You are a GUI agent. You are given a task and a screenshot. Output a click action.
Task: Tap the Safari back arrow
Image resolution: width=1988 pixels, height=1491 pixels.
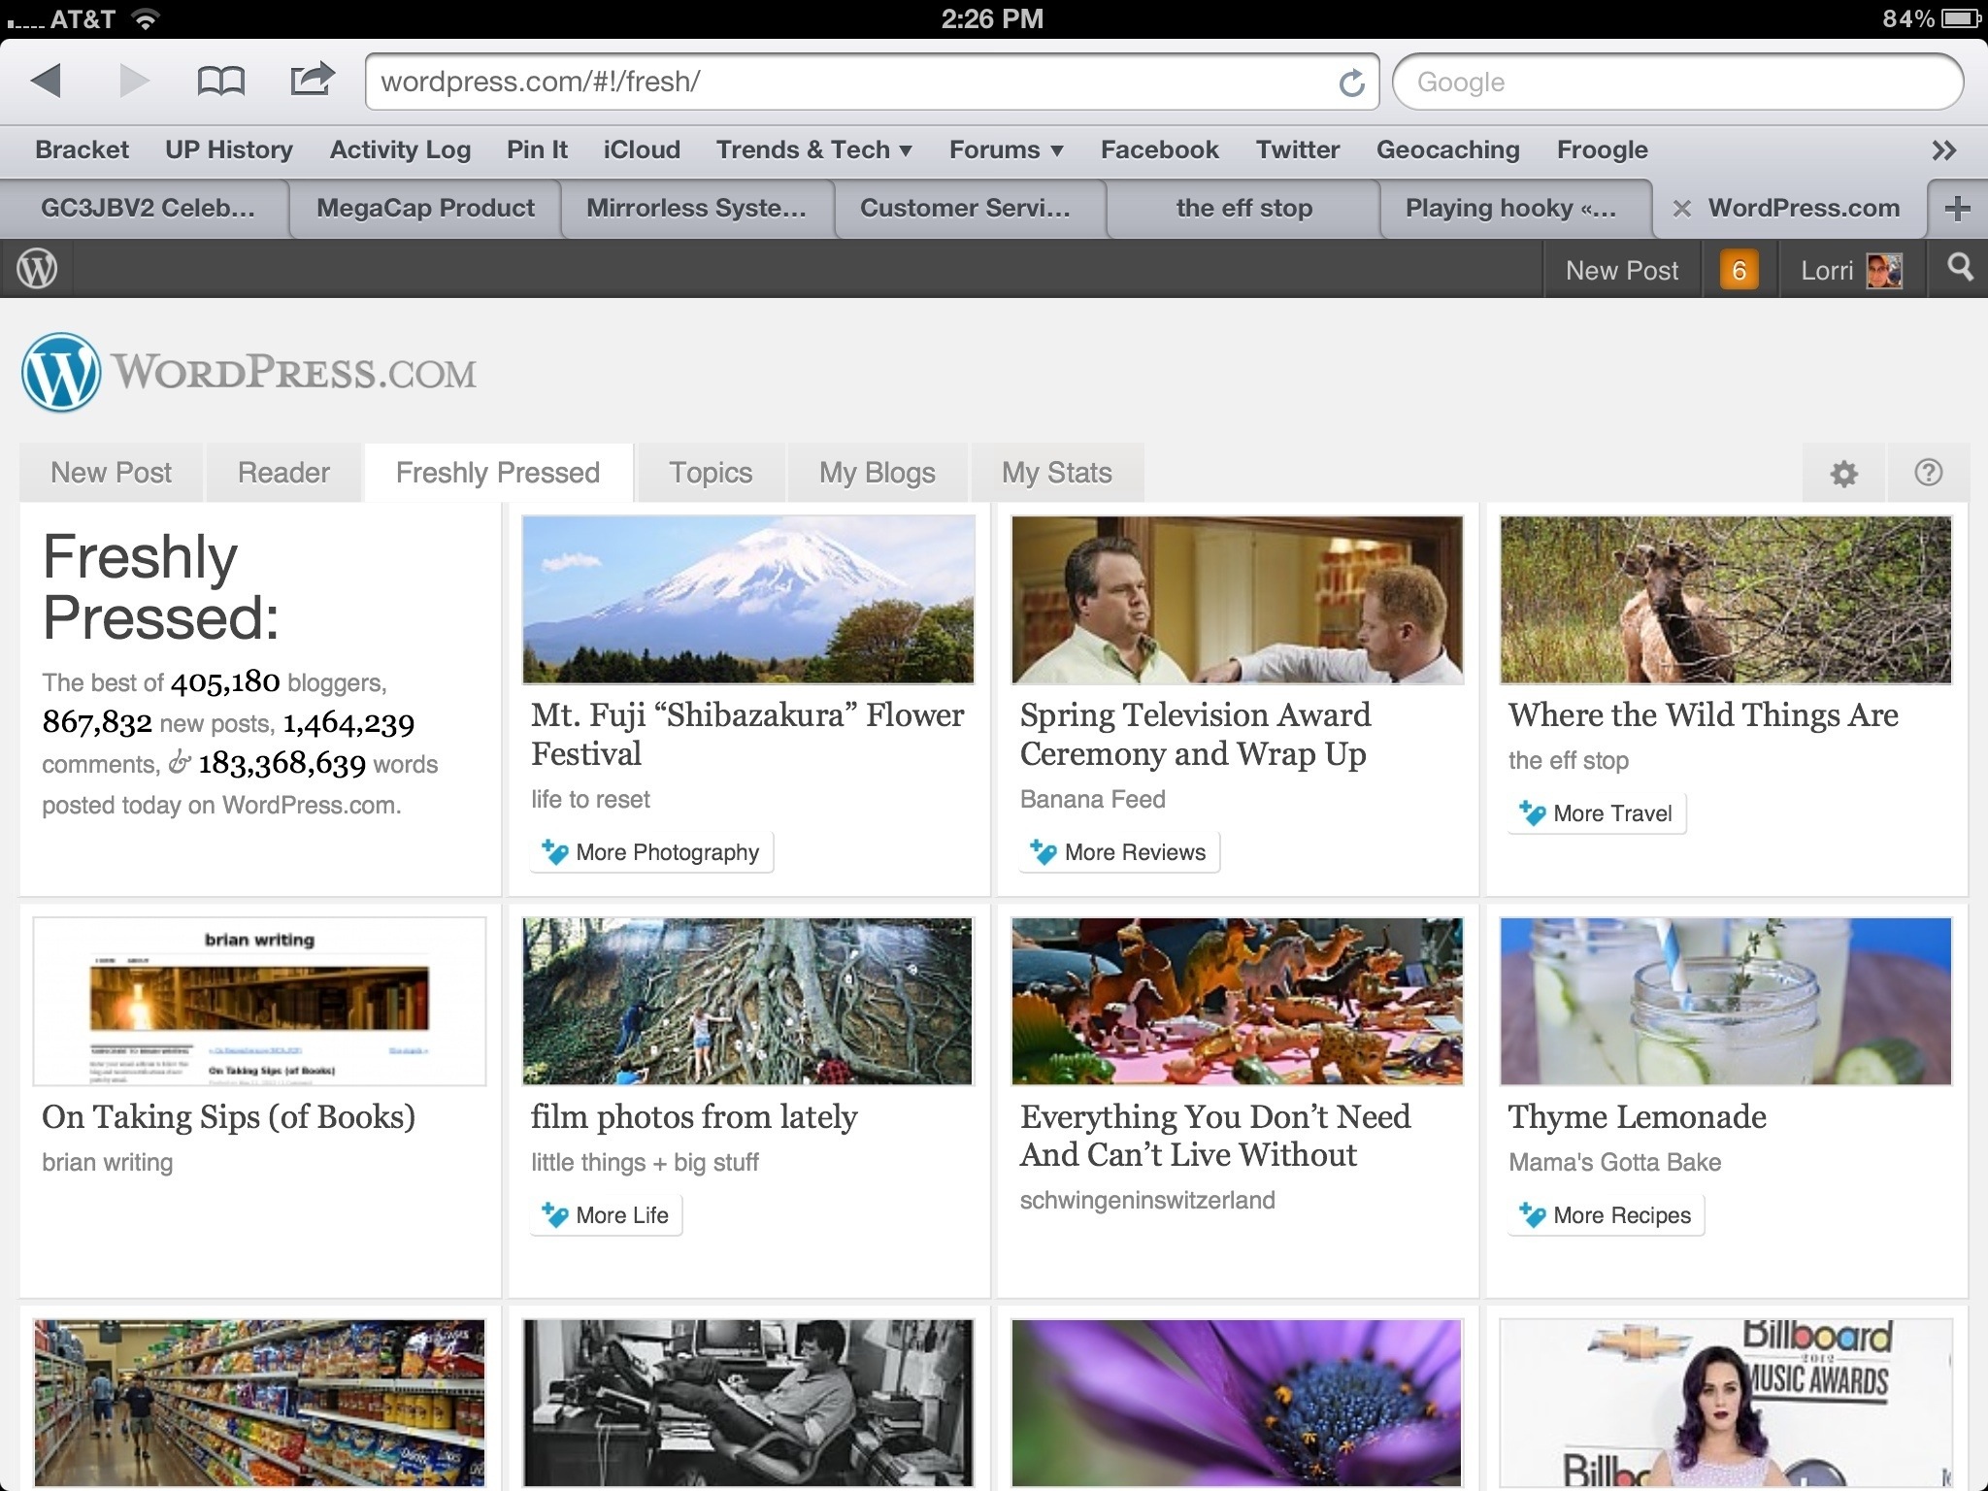click(x=47, y=81)
